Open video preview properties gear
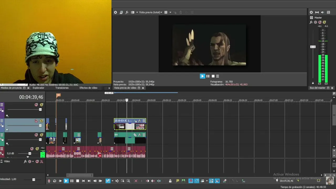 click(x=115, y=12)
